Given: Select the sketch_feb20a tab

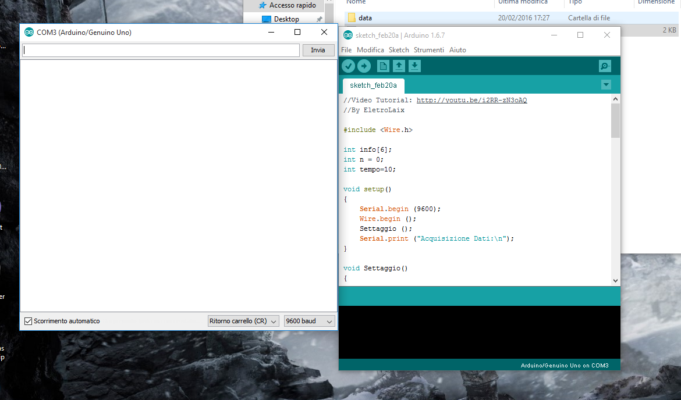Looking at the screenshot, I should (373, 85).
